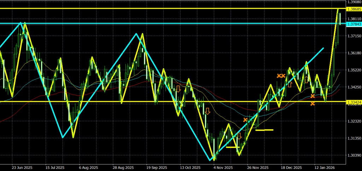Select the yellow 1.38685 price label
This screenshot has height=171, width=362.
354,8
